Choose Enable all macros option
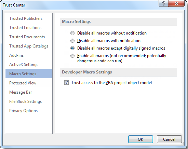The height and width of the screenshot is (149, 188). [72, 56]
